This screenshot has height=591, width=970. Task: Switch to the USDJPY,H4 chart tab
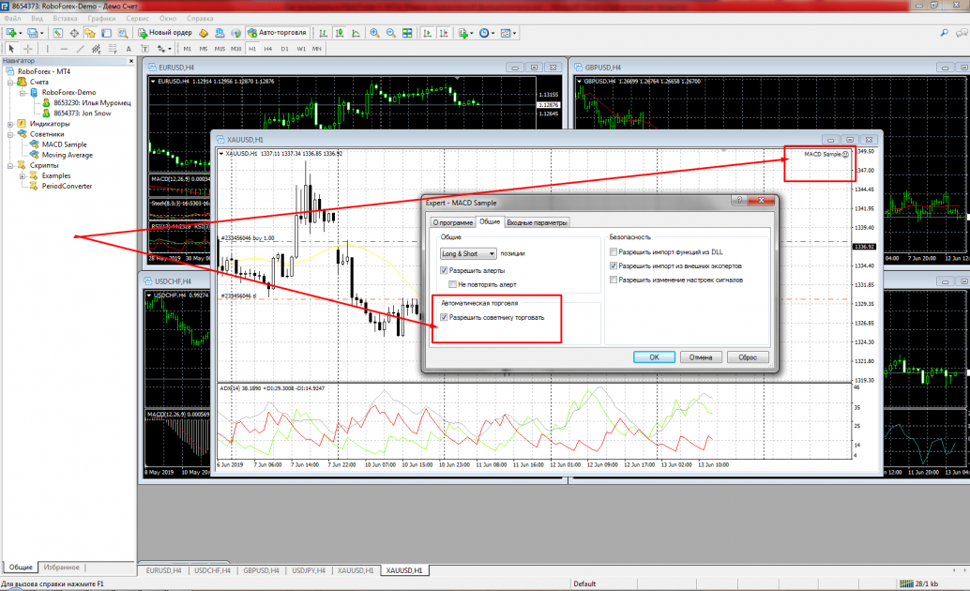click(307, 570)
